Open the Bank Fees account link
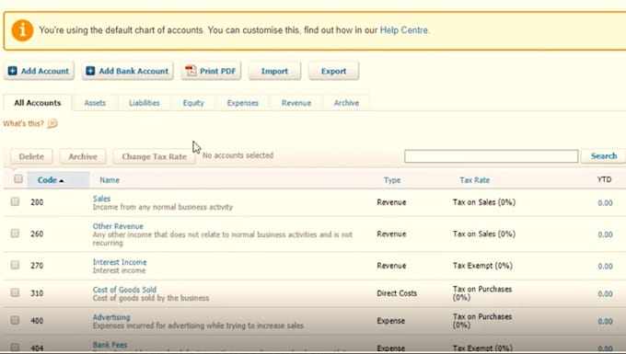 click(110, 345)
